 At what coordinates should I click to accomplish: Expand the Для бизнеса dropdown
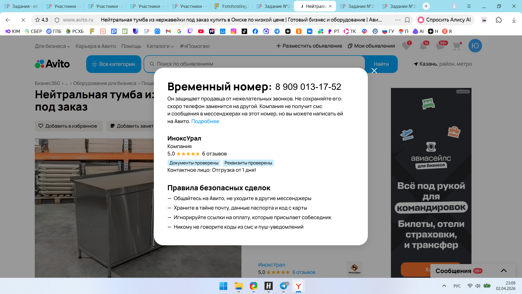point(52,46)
